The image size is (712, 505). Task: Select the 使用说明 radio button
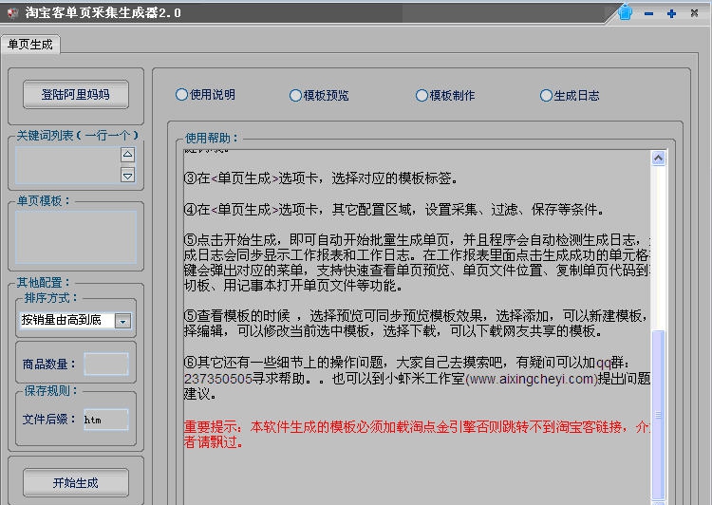point(205,95)
